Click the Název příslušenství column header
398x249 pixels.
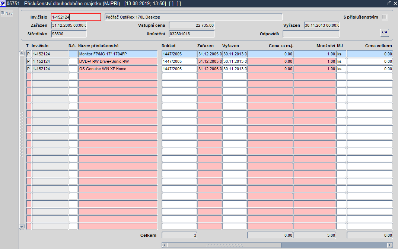pyautogui.click(x=98, y=46)
